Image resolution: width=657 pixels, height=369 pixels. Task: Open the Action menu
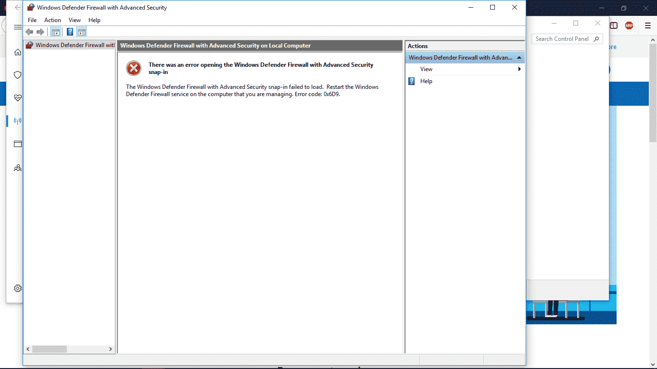(x=52, y=20)
